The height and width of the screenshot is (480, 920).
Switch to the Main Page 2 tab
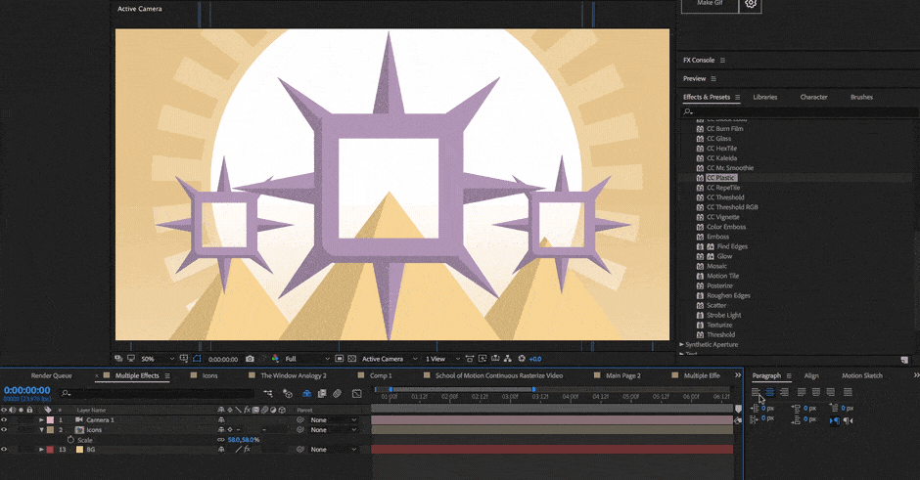pos(623,375)
